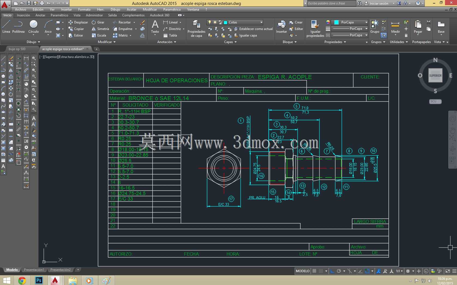Expand the Dibujo panel
The image size is (457, 285).
(x=33, y=42)
